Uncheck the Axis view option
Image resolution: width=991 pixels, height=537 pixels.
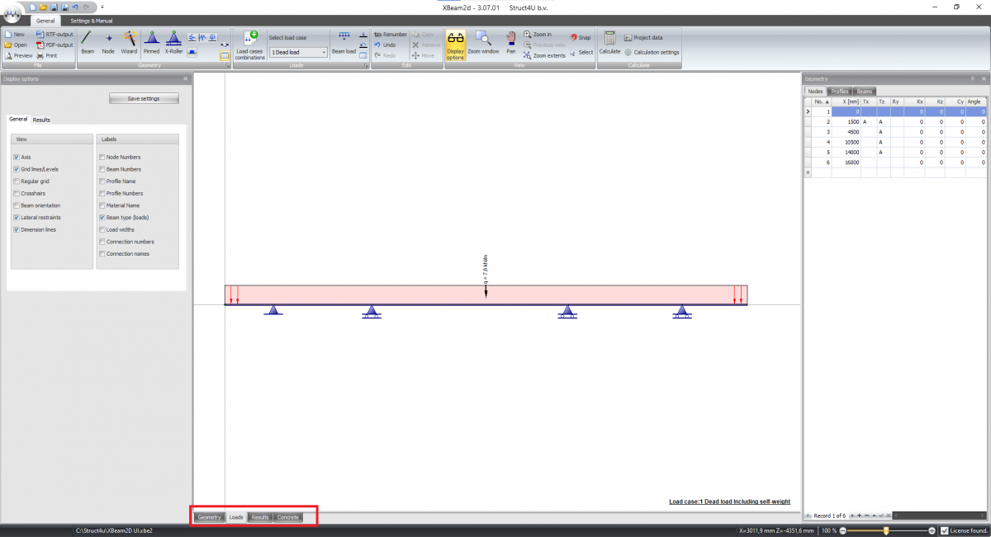[17, 157]
